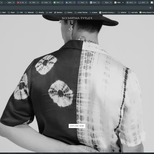Switch to the LinkedIn (14) tab

(x=70, y=3)
